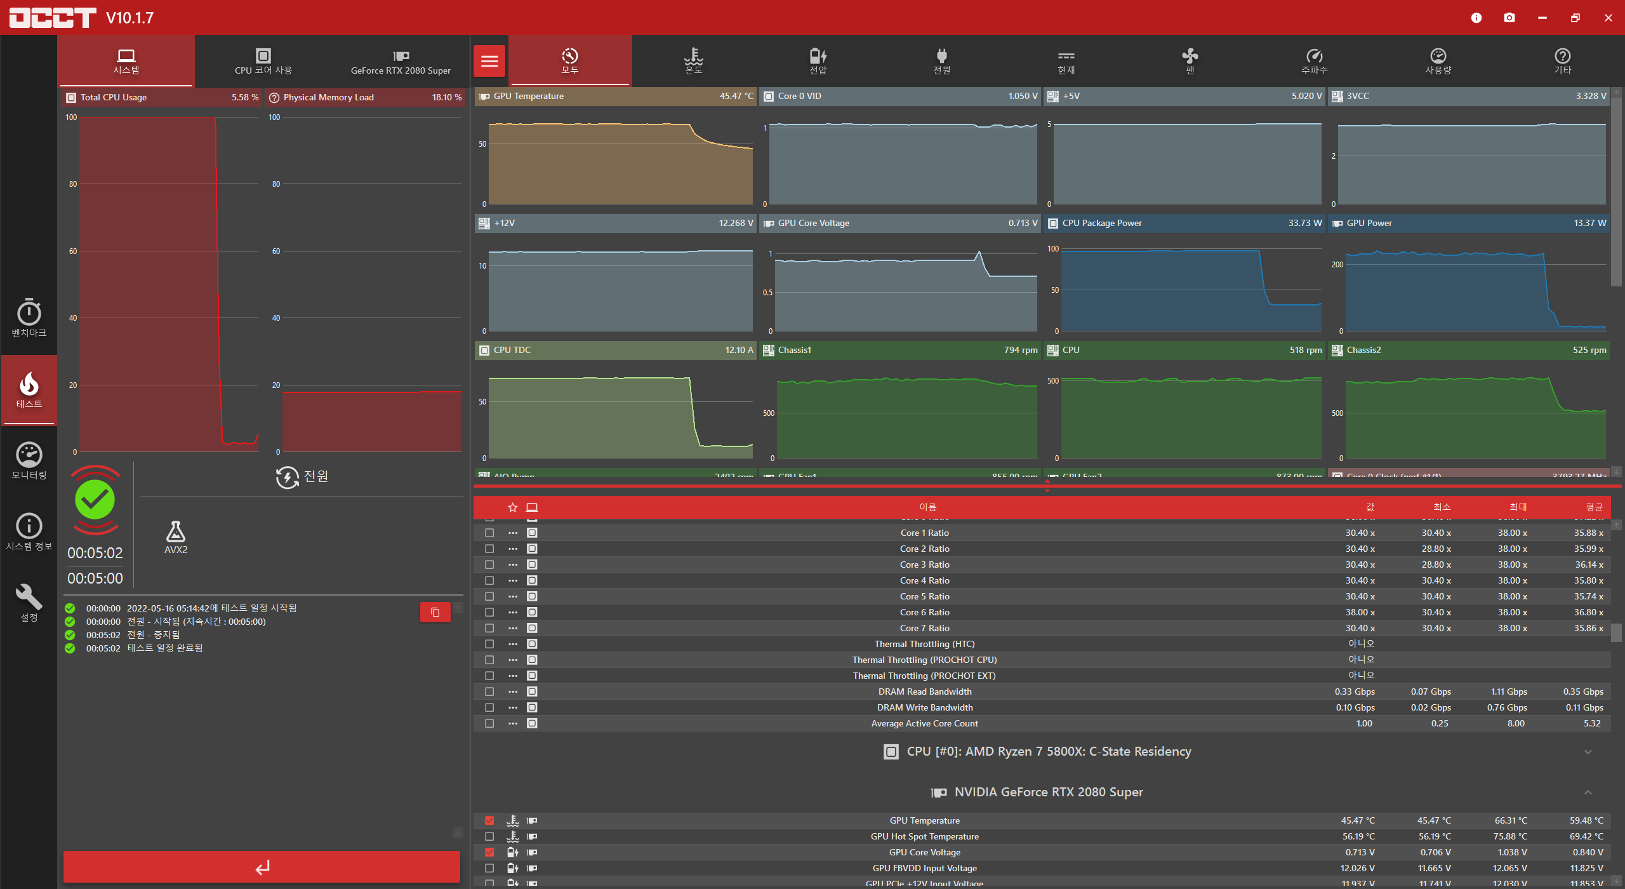Viewport: 1625px width, 889px height.
Task: Open System Info section in sidebar
Action: pos(29,531)
